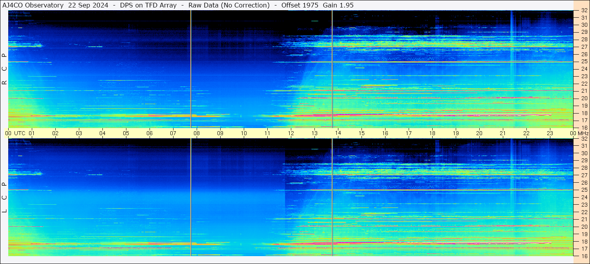Click the '08' hour label on time axis
The width and height of the screenshot is (590, 264).
[x=197, y=133]
